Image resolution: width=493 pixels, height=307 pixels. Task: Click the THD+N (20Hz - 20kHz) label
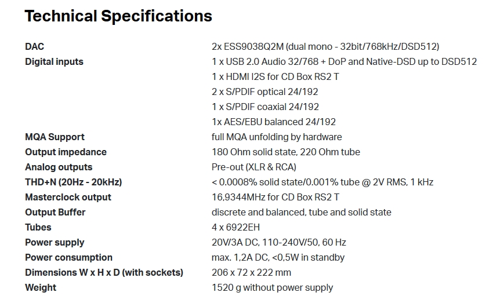(x=73, y=182)
